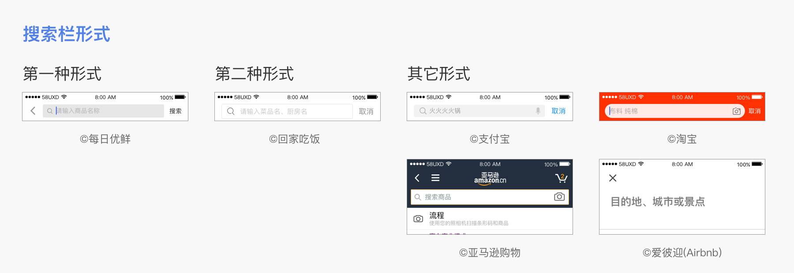
Task: Close the Airbnb search with X icon
Action: 613,178
